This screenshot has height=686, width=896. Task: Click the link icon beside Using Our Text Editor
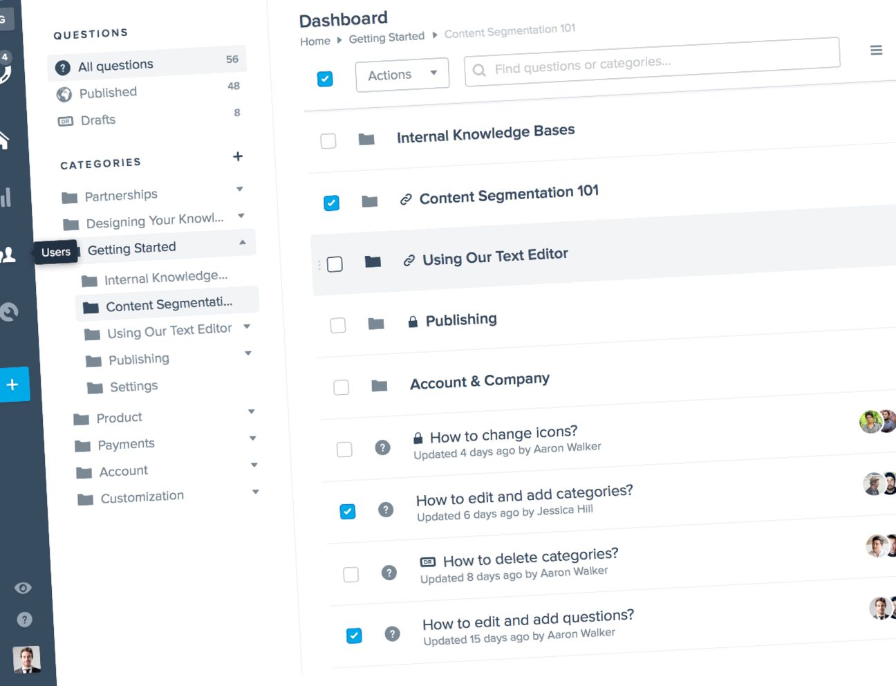pos(409,261)
